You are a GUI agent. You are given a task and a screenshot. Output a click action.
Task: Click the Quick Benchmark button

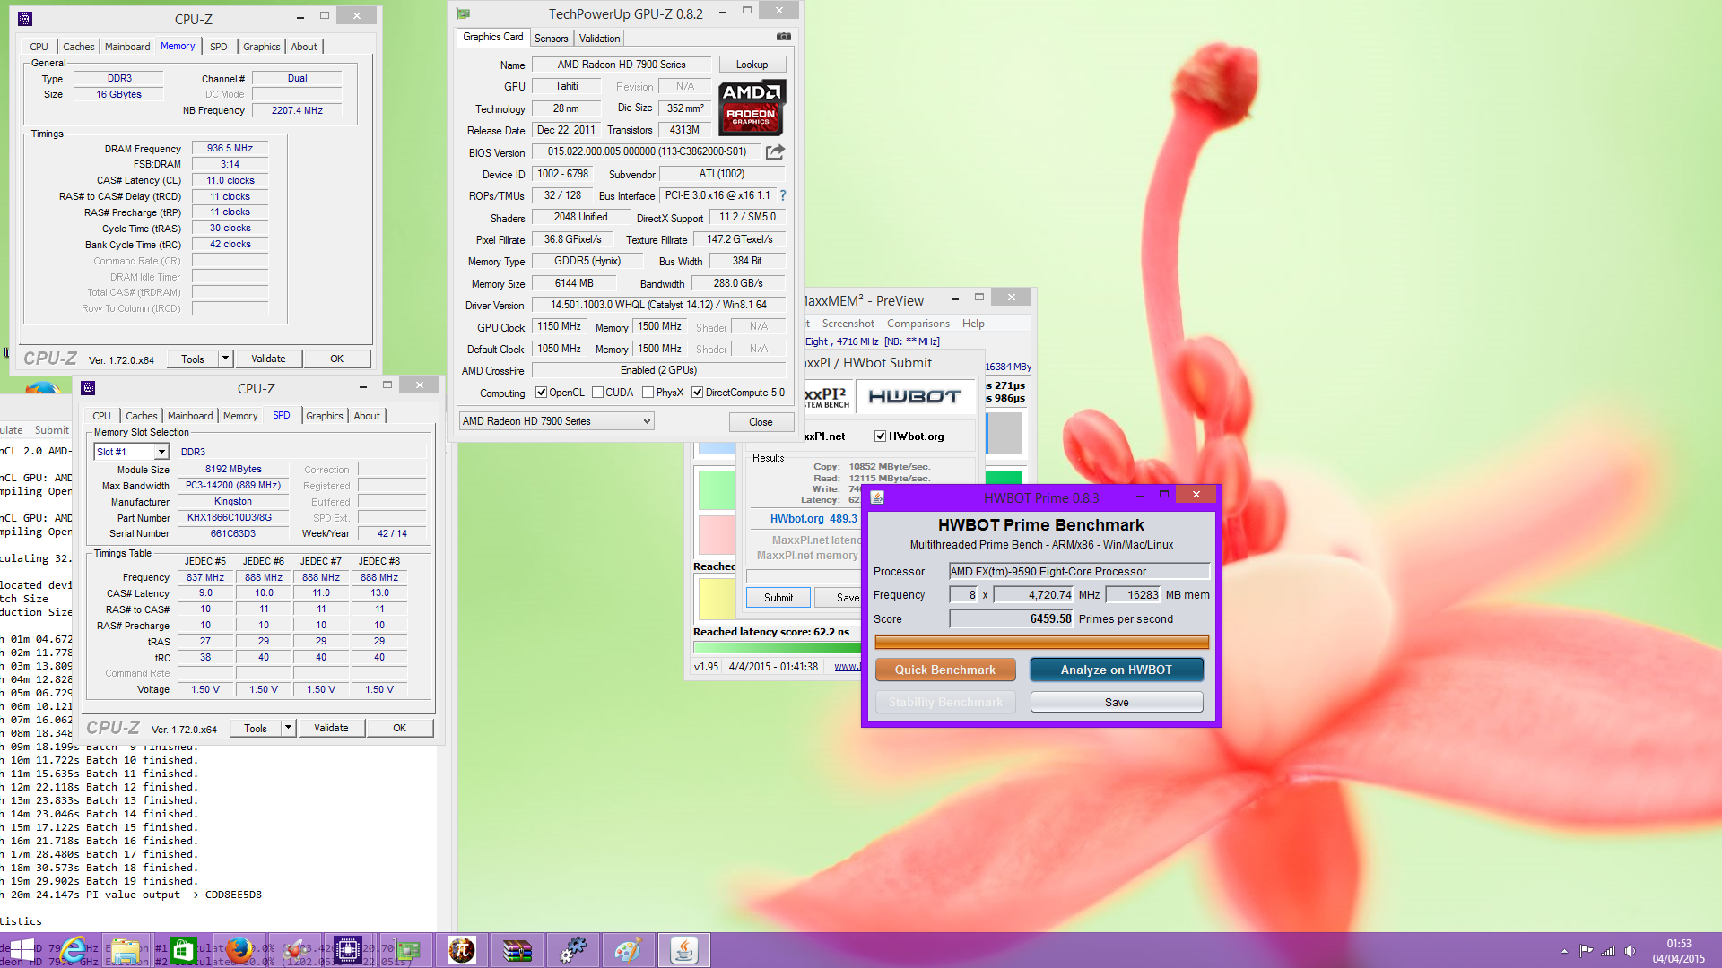[945, 670]
